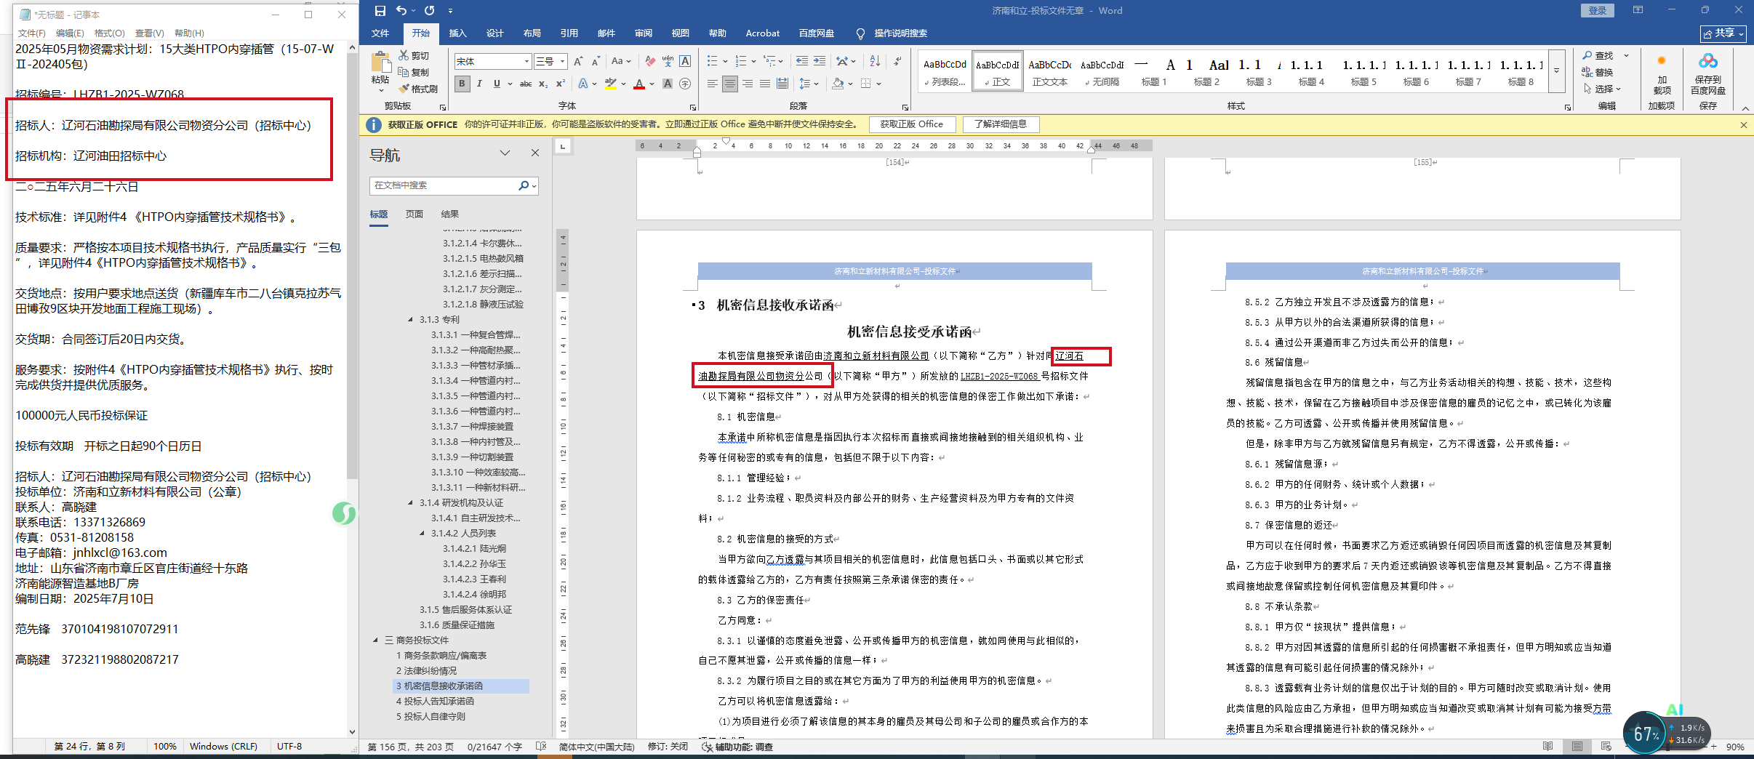Toggle Bold formatting button
Image resolution: width=1754 pixels, height=759 pixels.
pyautogui.click(x=462, y=84)
